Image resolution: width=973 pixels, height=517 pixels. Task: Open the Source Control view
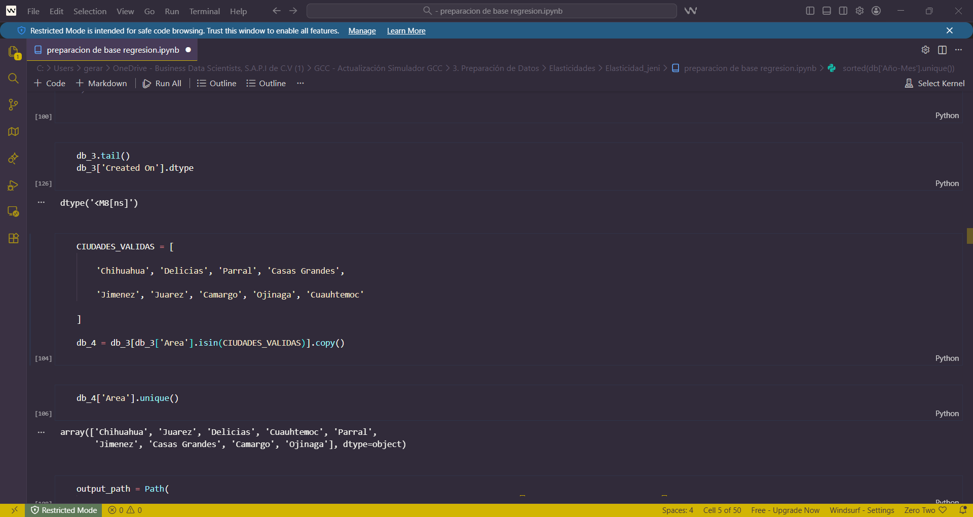coord(13,105)
